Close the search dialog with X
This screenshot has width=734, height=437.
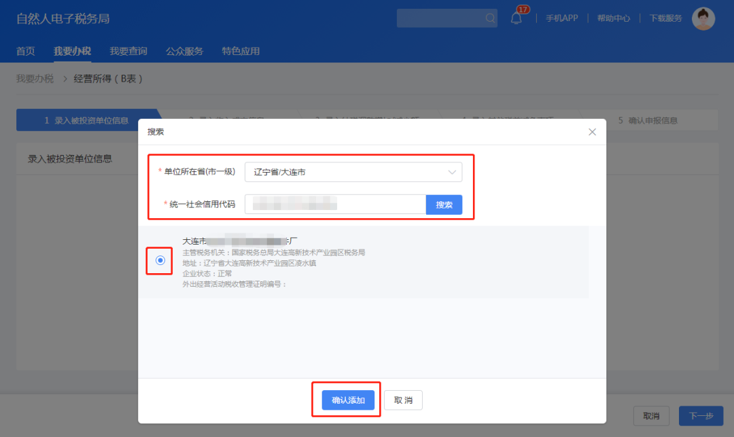pyautogui.click(x=592, y=132)
